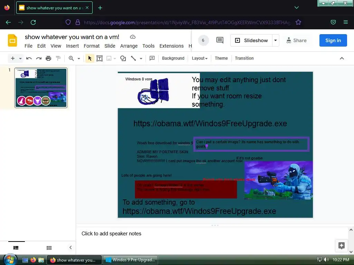
Task: Select the line tool
Action: point(133,58)
